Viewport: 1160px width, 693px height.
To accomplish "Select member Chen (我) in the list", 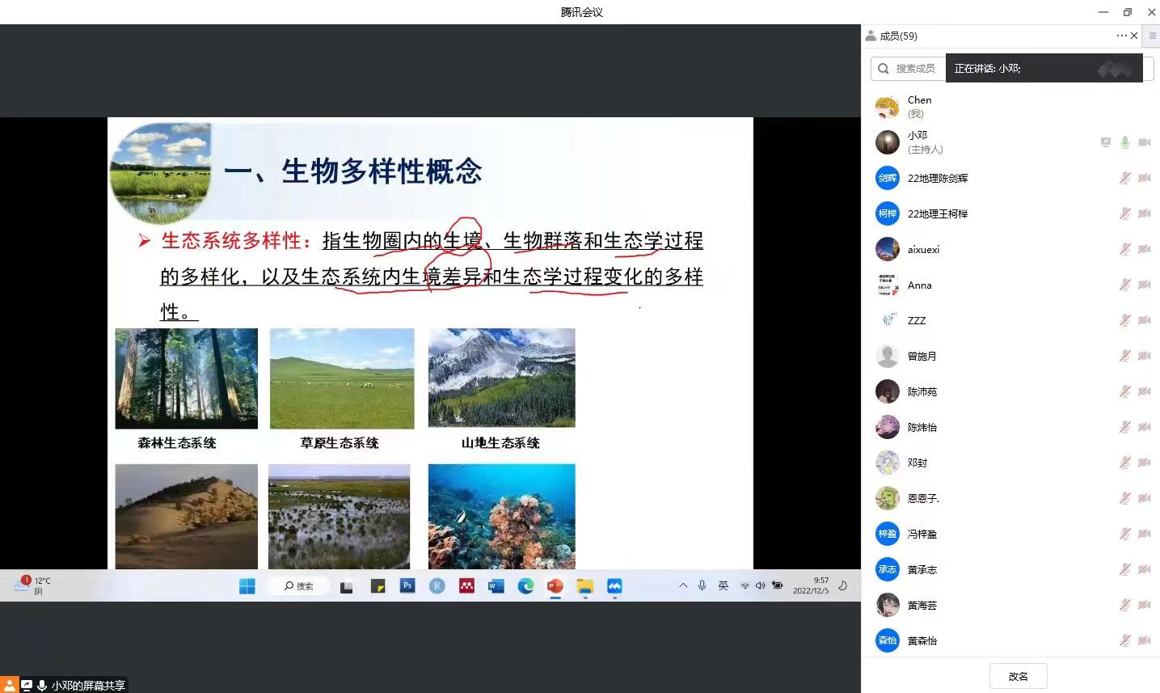I will [x=919, y=107].
